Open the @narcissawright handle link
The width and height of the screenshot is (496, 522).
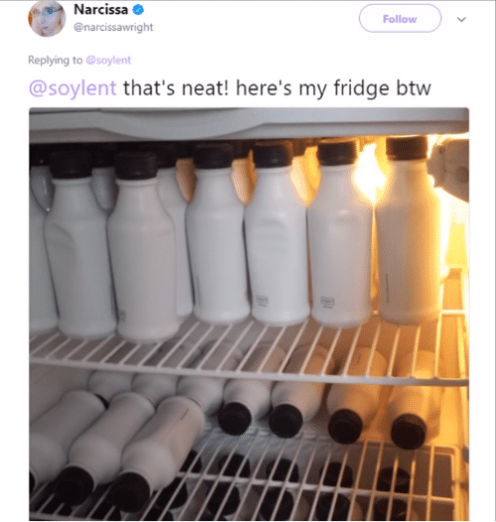(113, 27)
